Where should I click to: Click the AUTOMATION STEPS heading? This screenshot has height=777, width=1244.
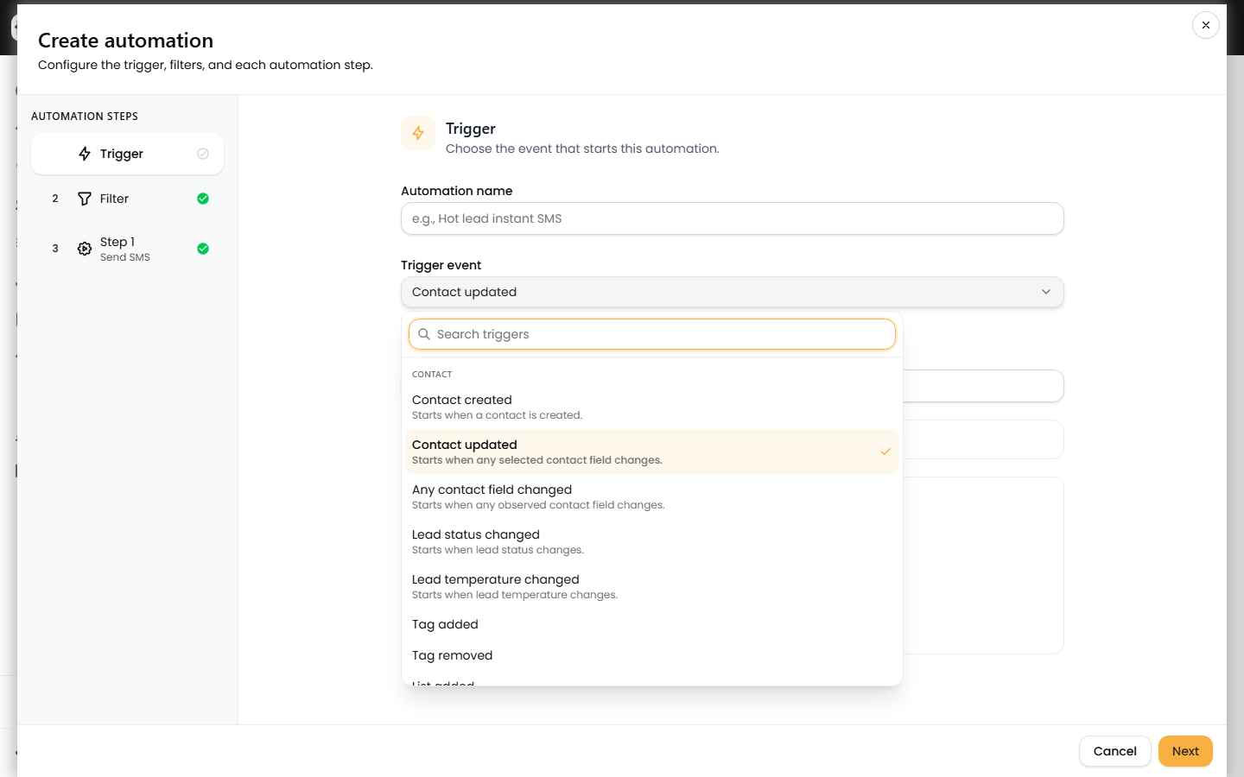(85, 117)
